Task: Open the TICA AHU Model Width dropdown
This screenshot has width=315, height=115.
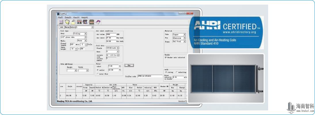Action: tap(84, 70)
